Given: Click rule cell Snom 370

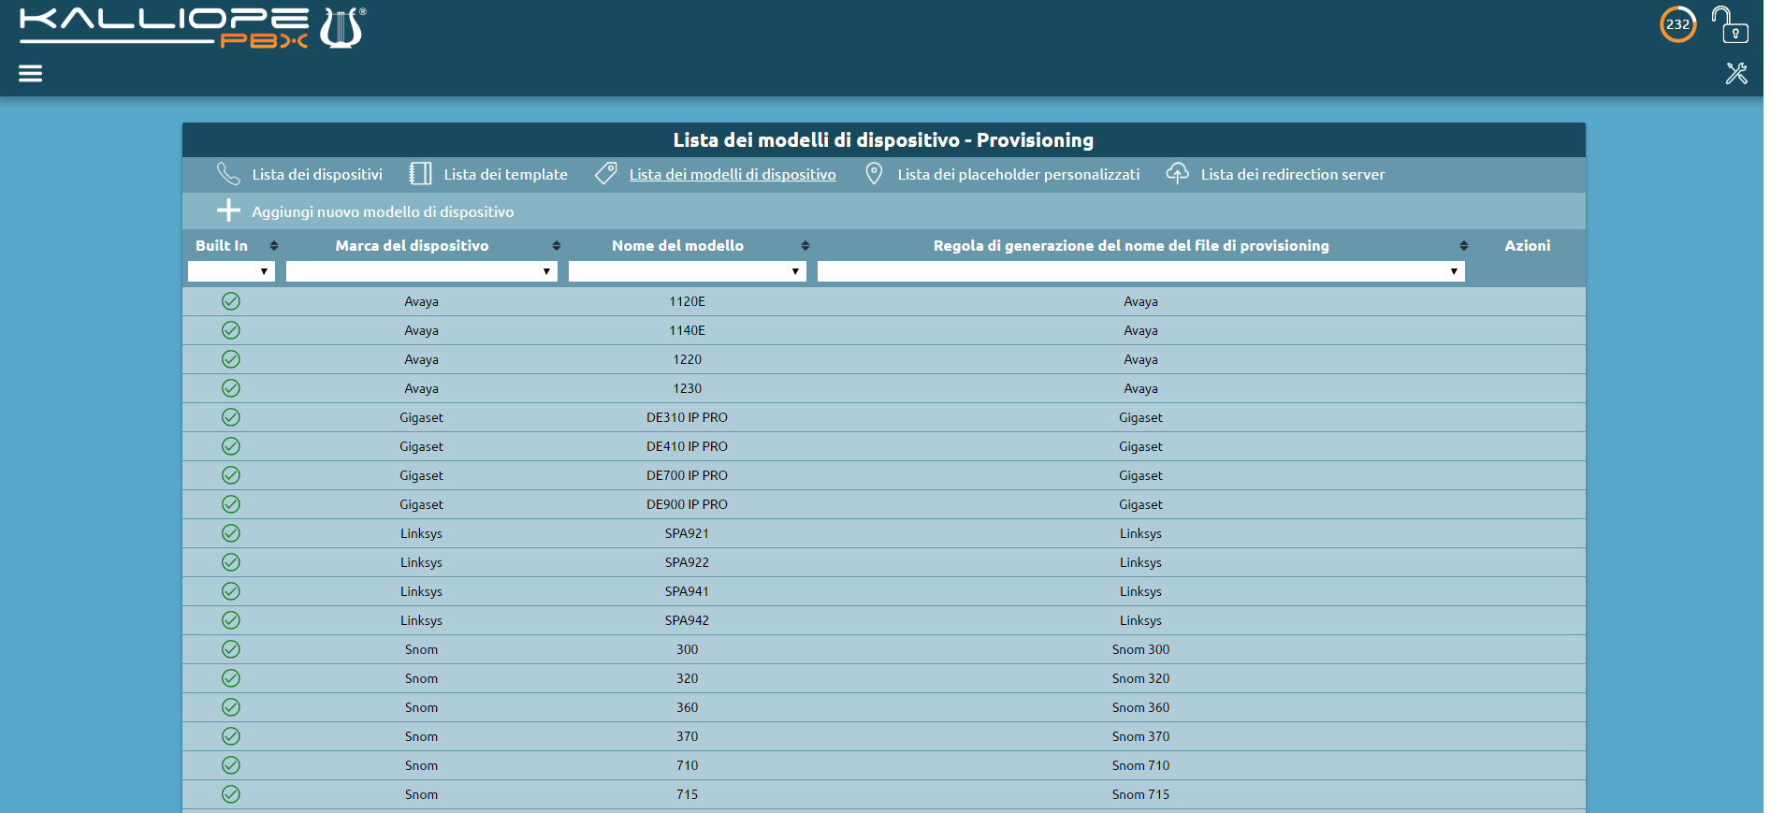Looking at the screenshot, I should pos(1140,736).
